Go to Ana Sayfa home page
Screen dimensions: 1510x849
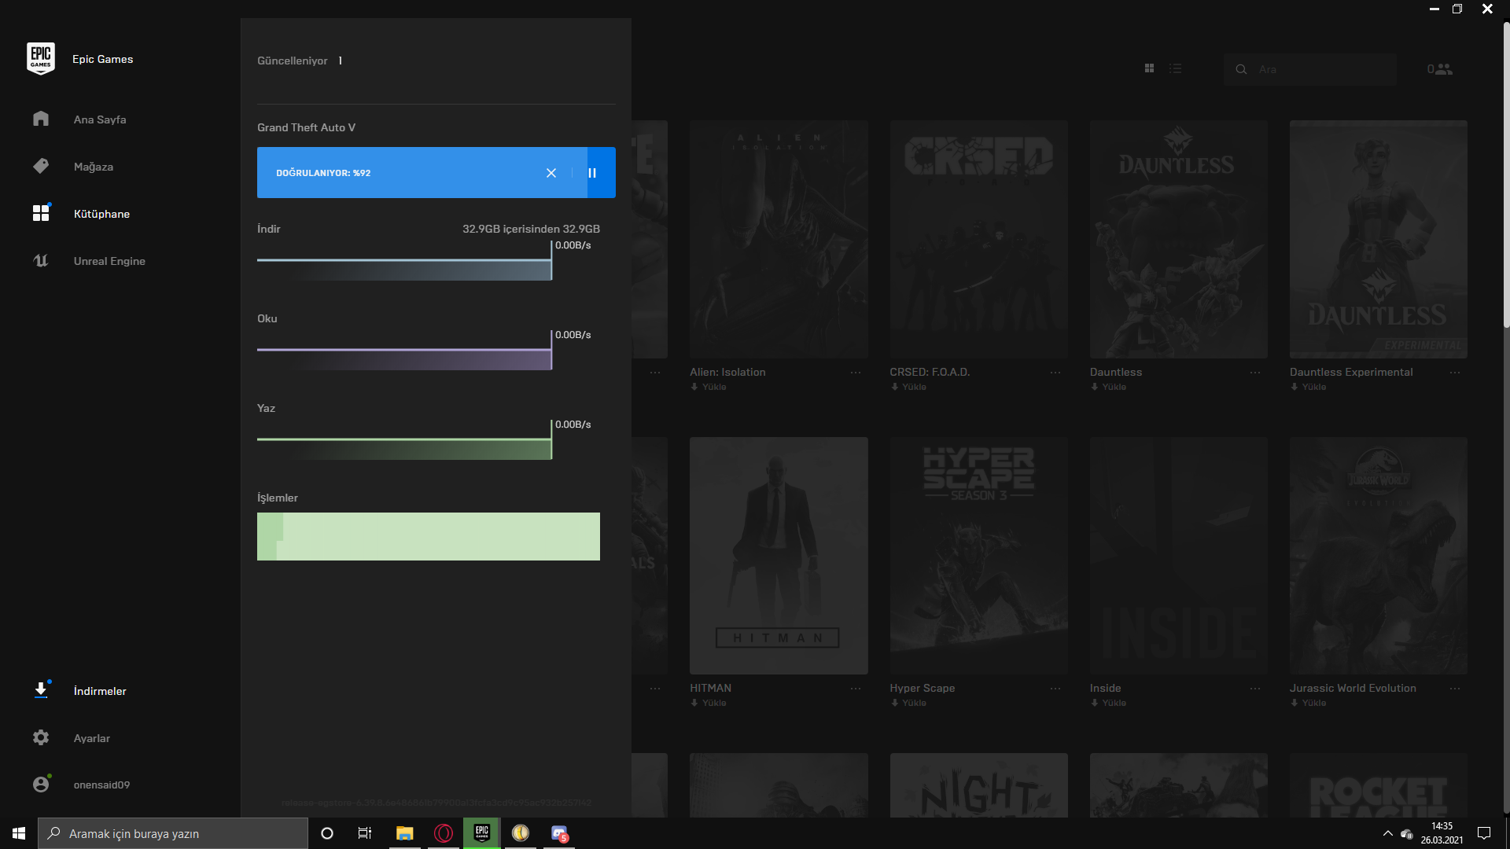99,119
